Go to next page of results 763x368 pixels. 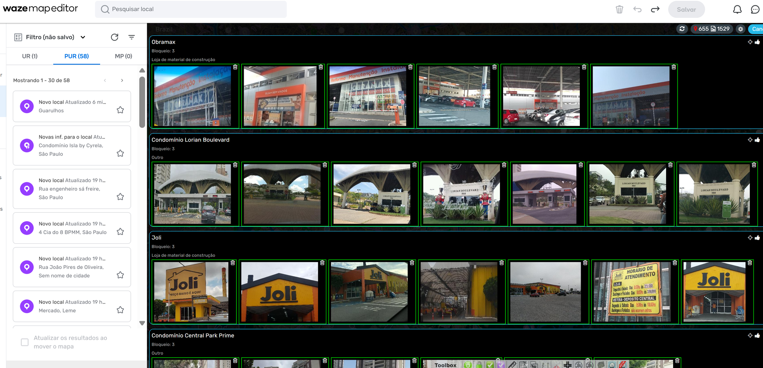point(122,80)
